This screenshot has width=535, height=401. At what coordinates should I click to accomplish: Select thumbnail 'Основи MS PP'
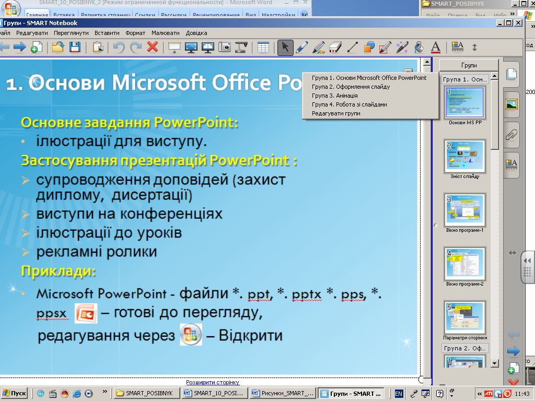click(x=464, y=102)
